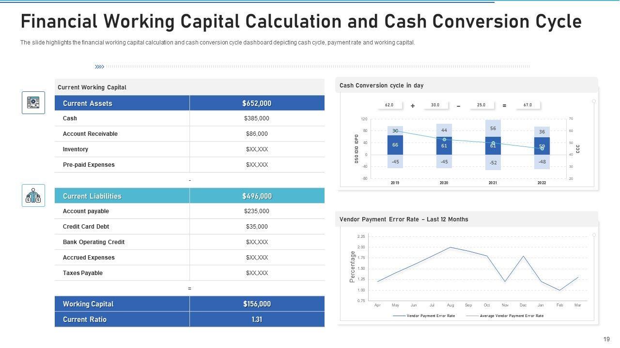The height and width of the screenshot is (348, 620).
Task: Click the 2020 top bar segment showing 44
Action: point(444,130)
